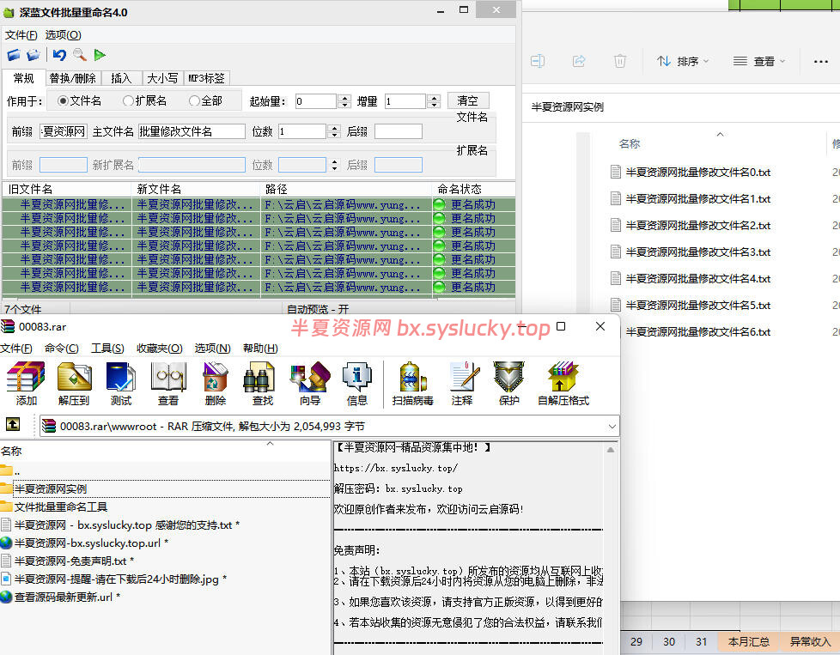Click the 扫描病毒 (Virus scan) icon

click(412, 384)
